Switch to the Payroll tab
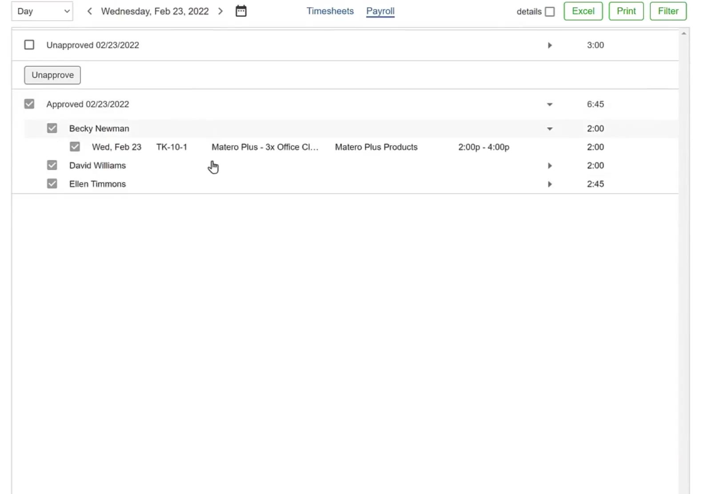711x494 pixels. pyautogui.click(x=380, y=11)
